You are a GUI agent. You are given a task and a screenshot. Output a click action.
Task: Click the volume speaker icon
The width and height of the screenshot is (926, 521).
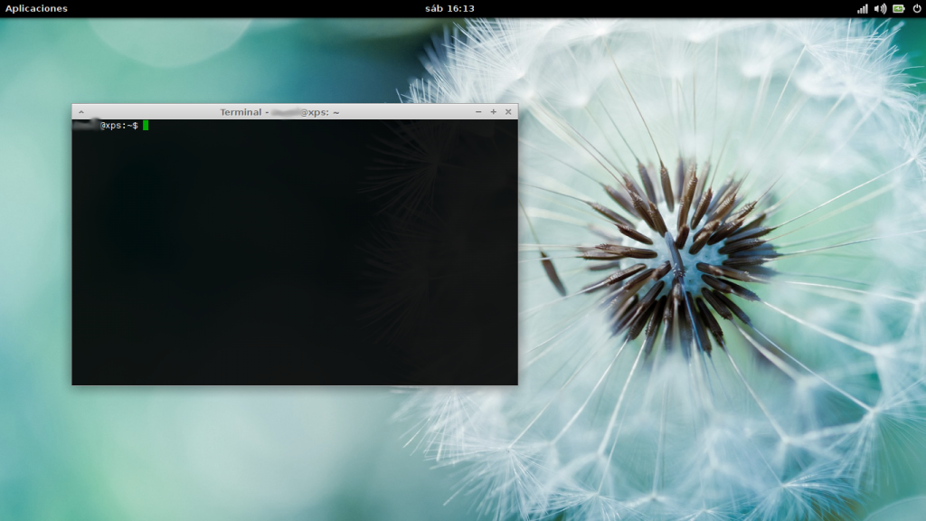point(881,8)
